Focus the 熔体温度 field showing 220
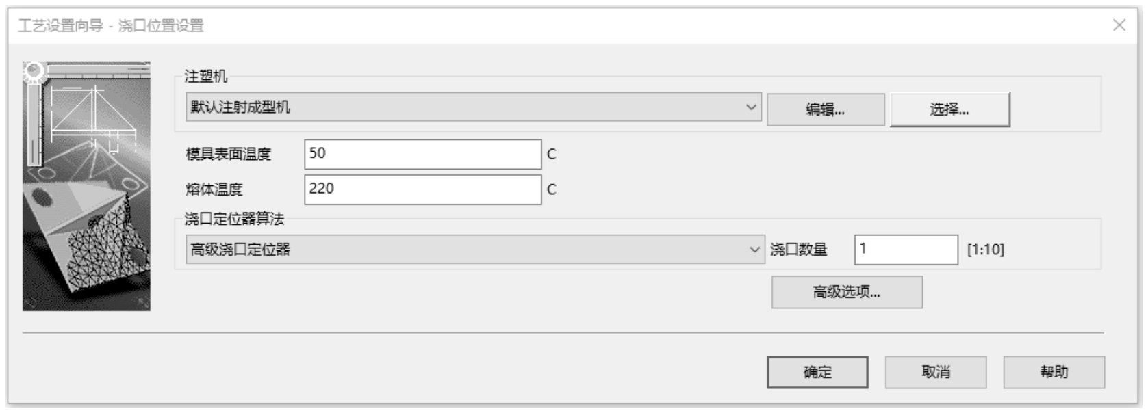The height and width of the screenshot is (413, 1148). [x=423, y=189]
